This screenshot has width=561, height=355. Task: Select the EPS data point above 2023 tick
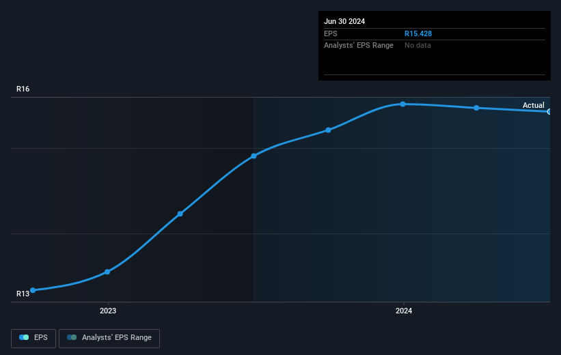point(107,272)
